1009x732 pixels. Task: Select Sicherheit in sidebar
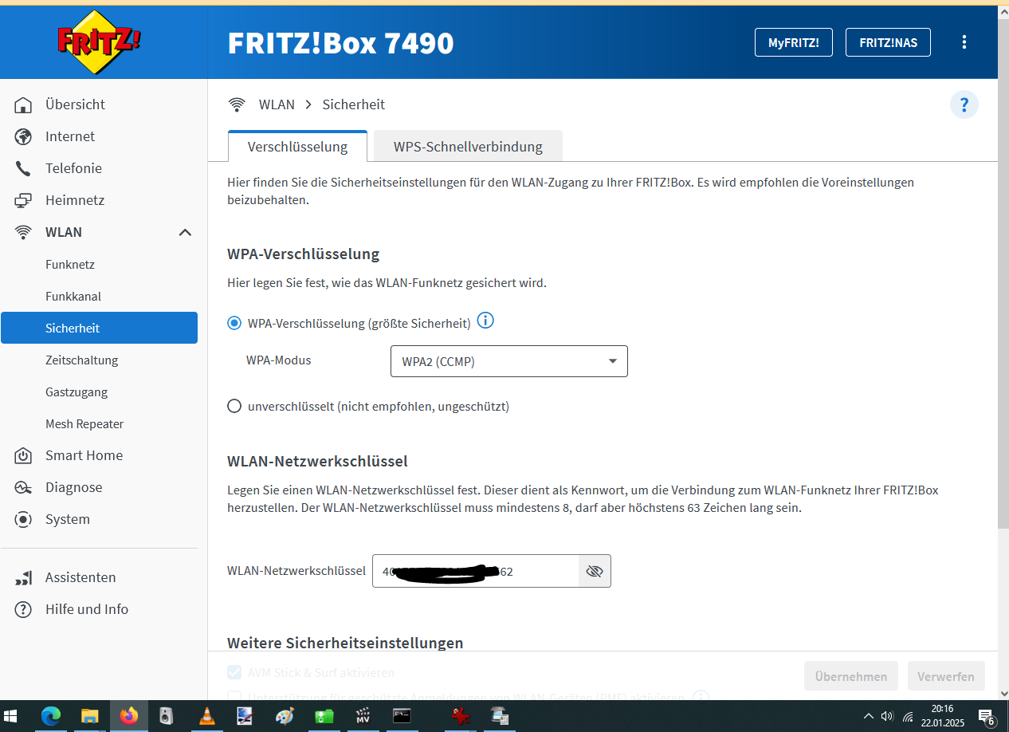pyautogui.click(x=99, y=328)
